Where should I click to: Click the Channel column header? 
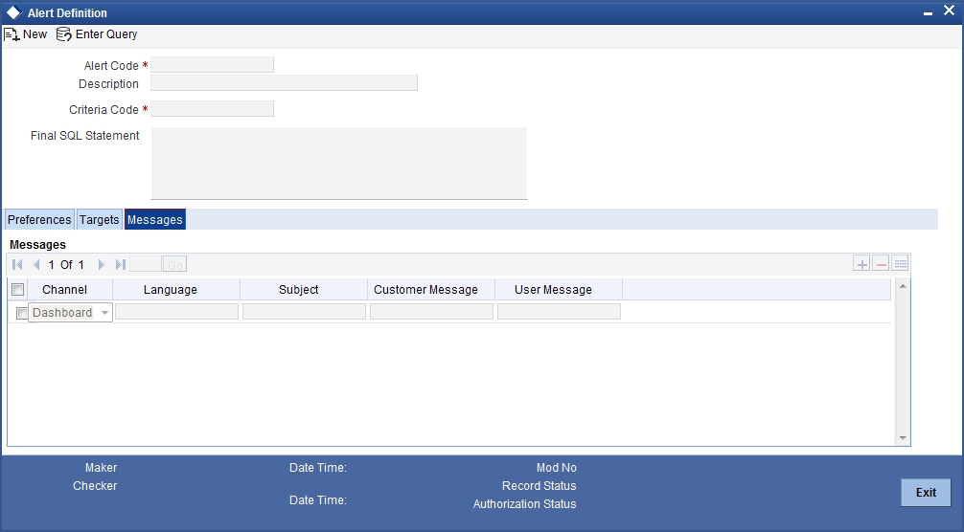pos(64,290)
